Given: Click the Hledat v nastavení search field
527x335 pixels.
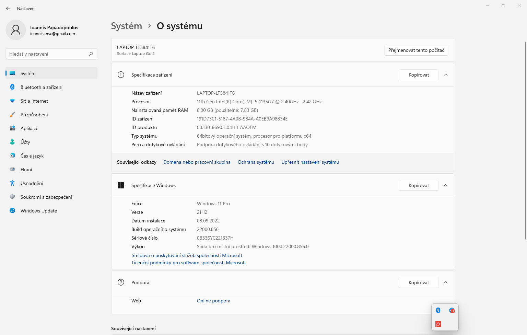Looking at the screenshot, I should 48,54.
